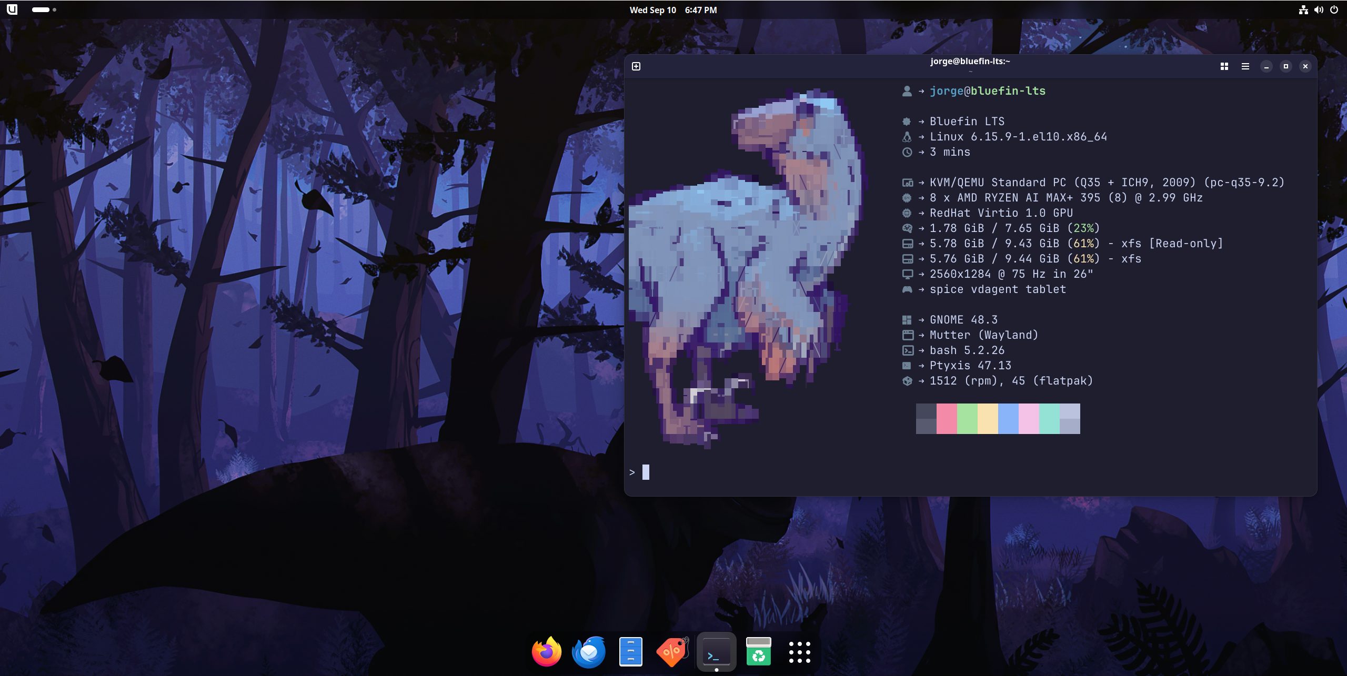This screenshot has width=1347, height=676.
Task: Click the terminal prompt cursor
Action: (x=646, y=472)
